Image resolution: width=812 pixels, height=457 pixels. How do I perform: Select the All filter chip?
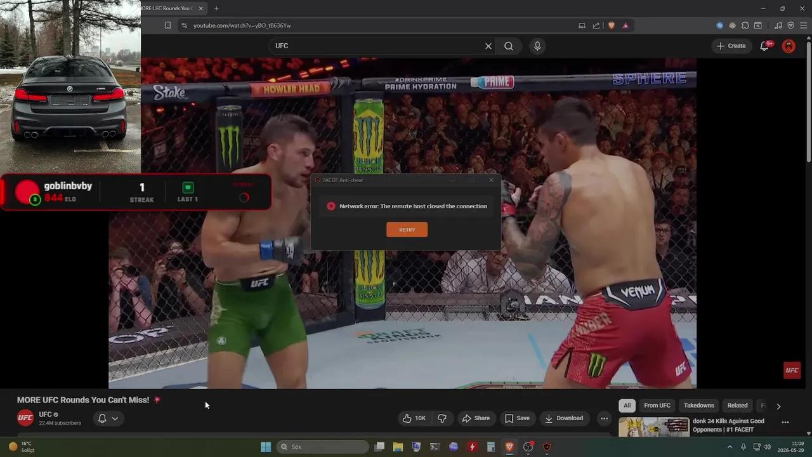point(627,406)
